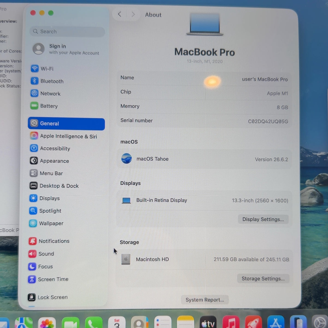328x328 pixels.
Task: Click the Search field in the sidebar
Action: tap(67, 32)
